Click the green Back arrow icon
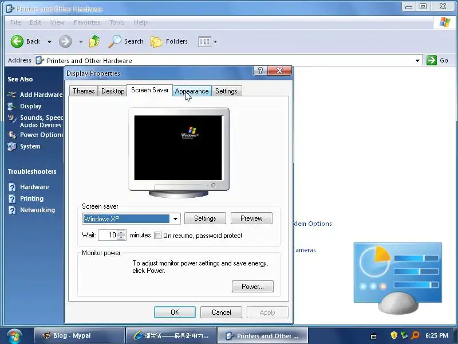Screen dimensions: 458x344 pos(17,41)
